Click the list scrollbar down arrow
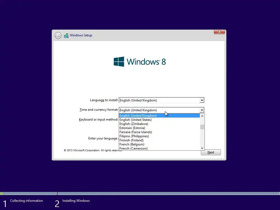The image size is (280, 210). [x=202, y=148]
